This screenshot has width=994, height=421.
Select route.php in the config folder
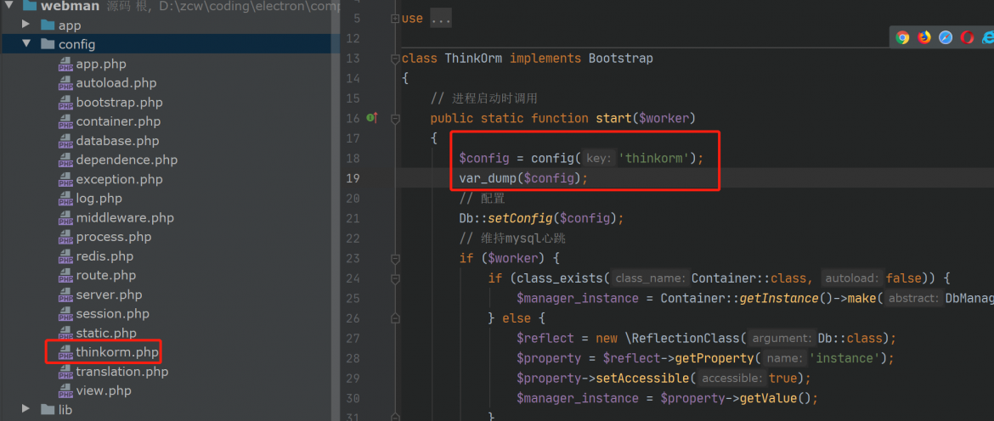pyautogui.click(x=106, y=275)
